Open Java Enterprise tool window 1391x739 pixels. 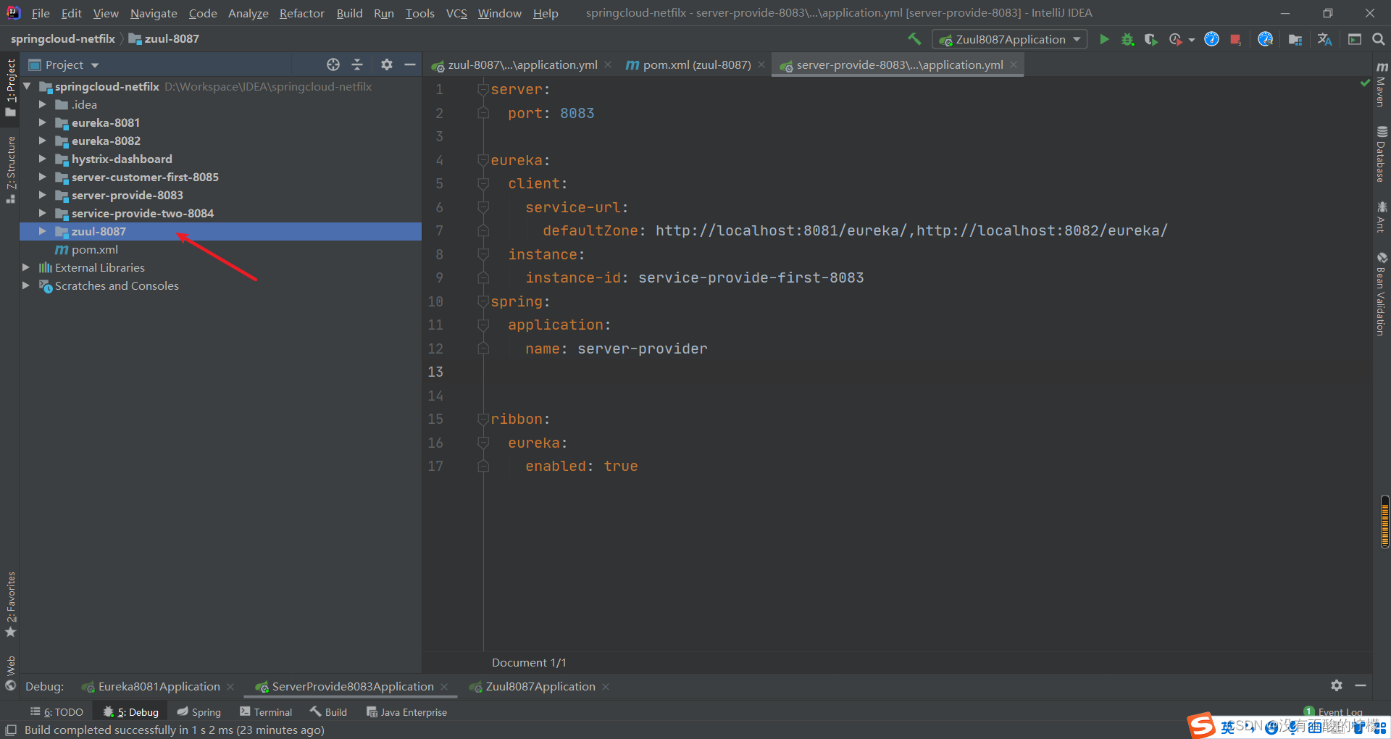tap(406, 712)
